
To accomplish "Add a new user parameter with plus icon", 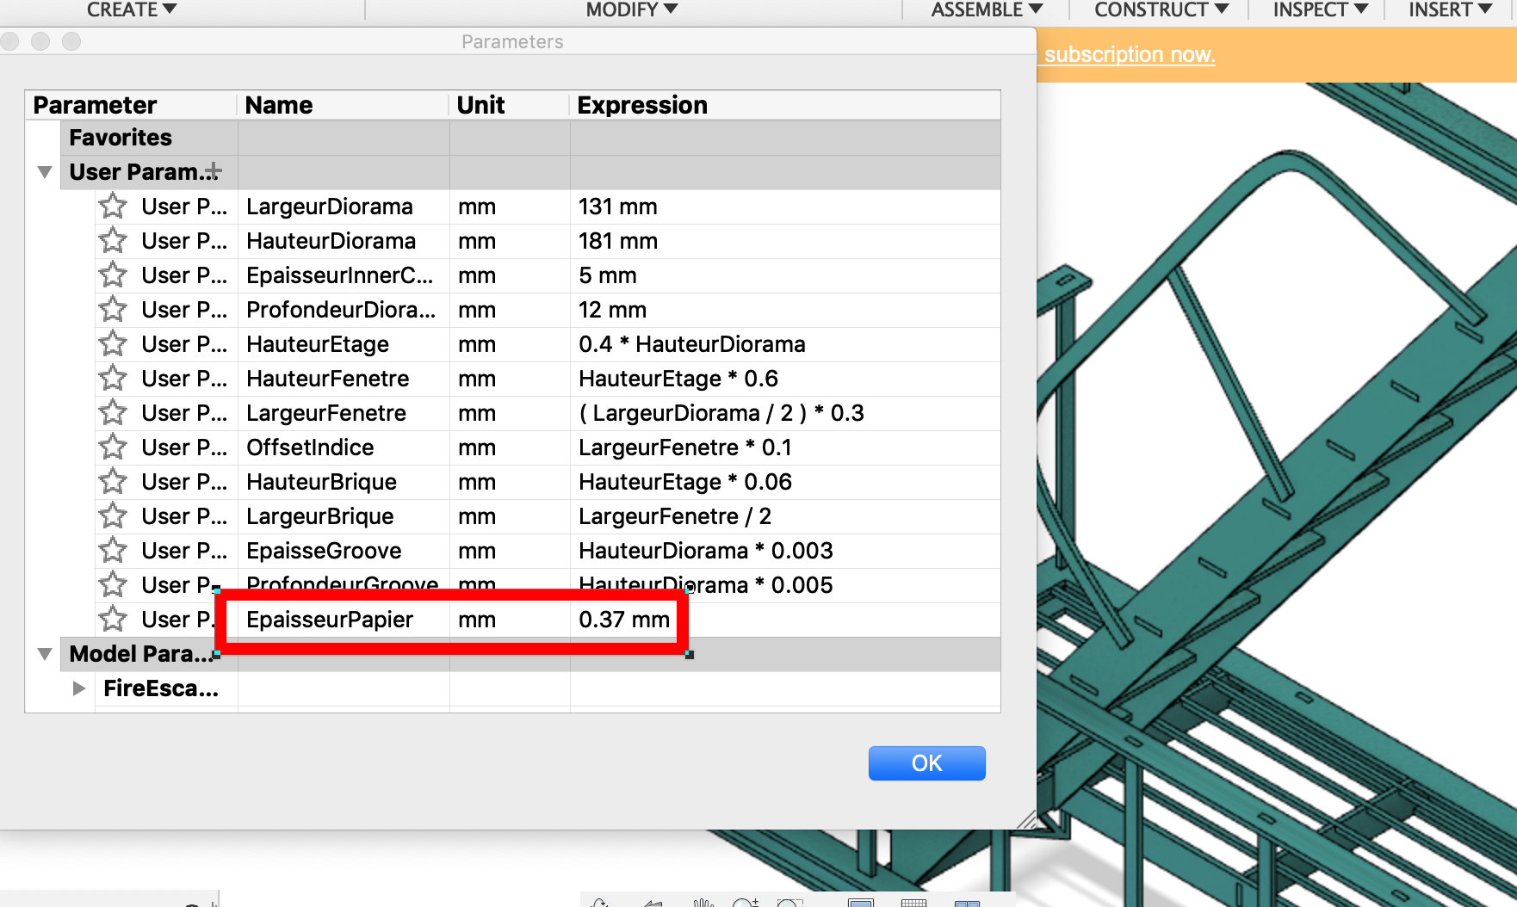I will 213,172.
